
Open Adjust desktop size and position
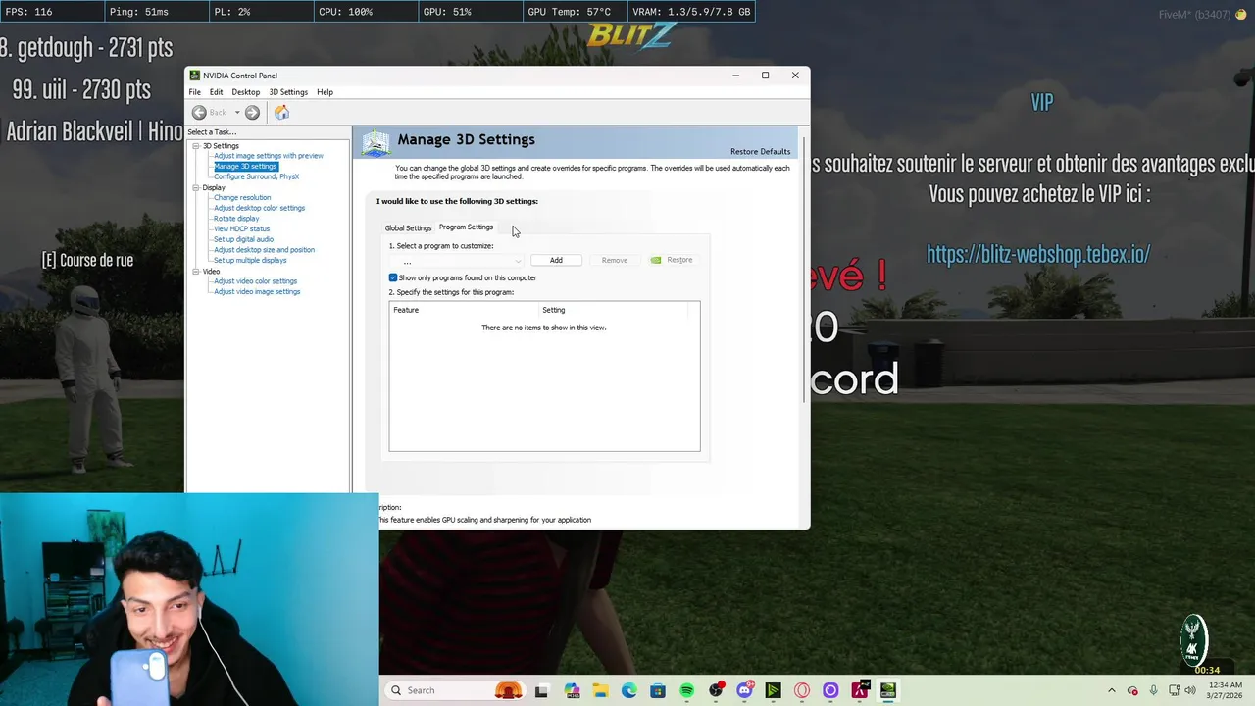click(x=264, y=250)
